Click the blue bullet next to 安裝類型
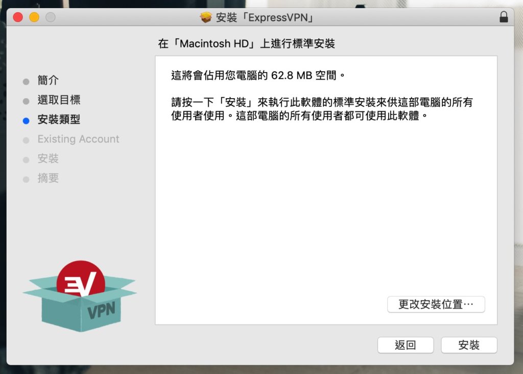This screenshot has width=523, height=374. click(26, 121)
